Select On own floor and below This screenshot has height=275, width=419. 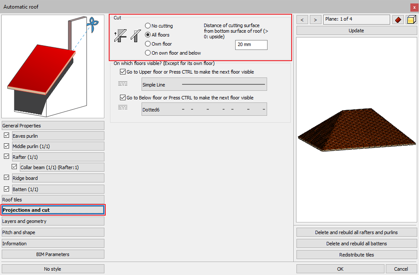tap(148, 53)
